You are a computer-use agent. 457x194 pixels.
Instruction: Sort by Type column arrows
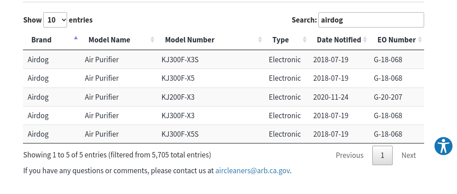(304, 40)
